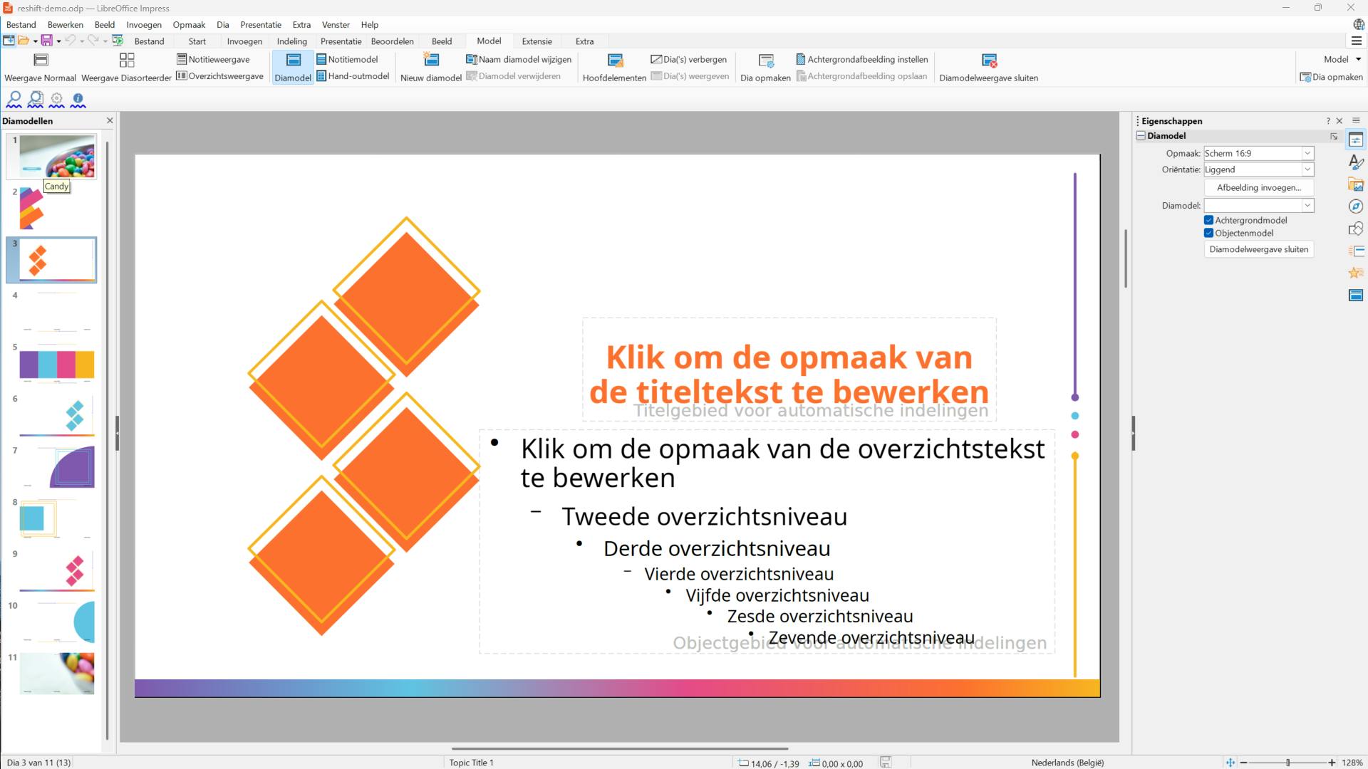This screenshot has width=1368, height=769.
Task: Open Hoofdelementen master elements icon
Action: tap(615, 61)
